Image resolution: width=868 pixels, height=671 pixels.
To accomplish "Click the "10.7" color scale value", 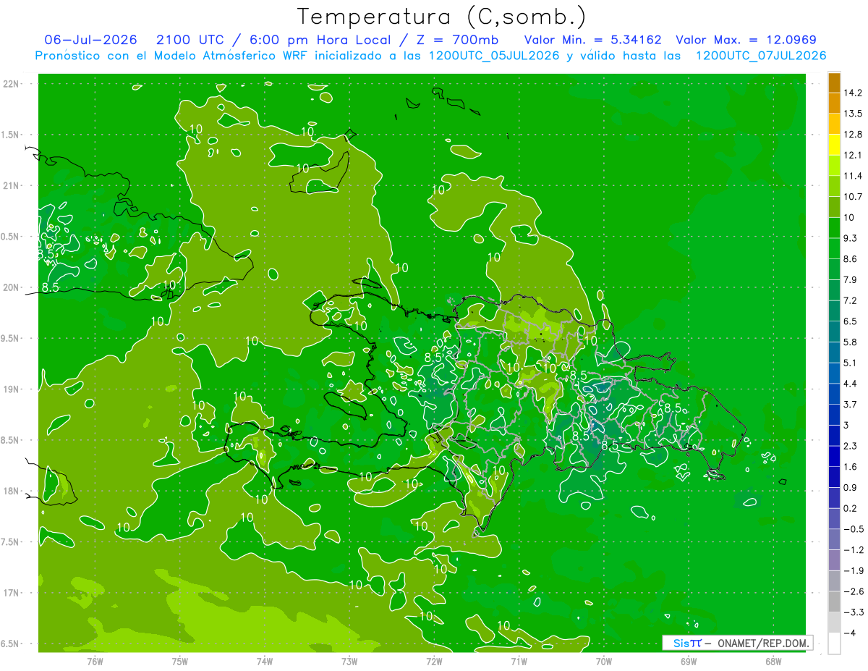I will click(x=854, y=197).
